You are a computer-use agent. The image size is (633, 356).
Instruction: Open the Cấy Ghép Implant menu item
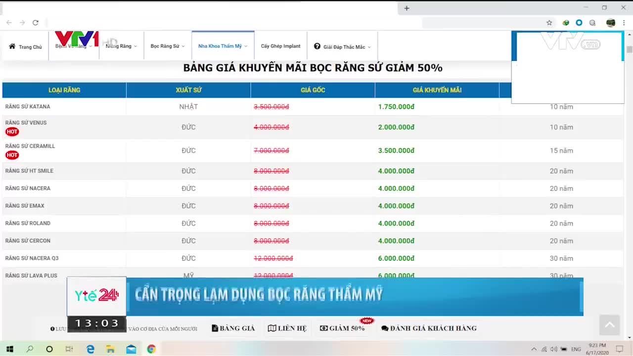280,45
